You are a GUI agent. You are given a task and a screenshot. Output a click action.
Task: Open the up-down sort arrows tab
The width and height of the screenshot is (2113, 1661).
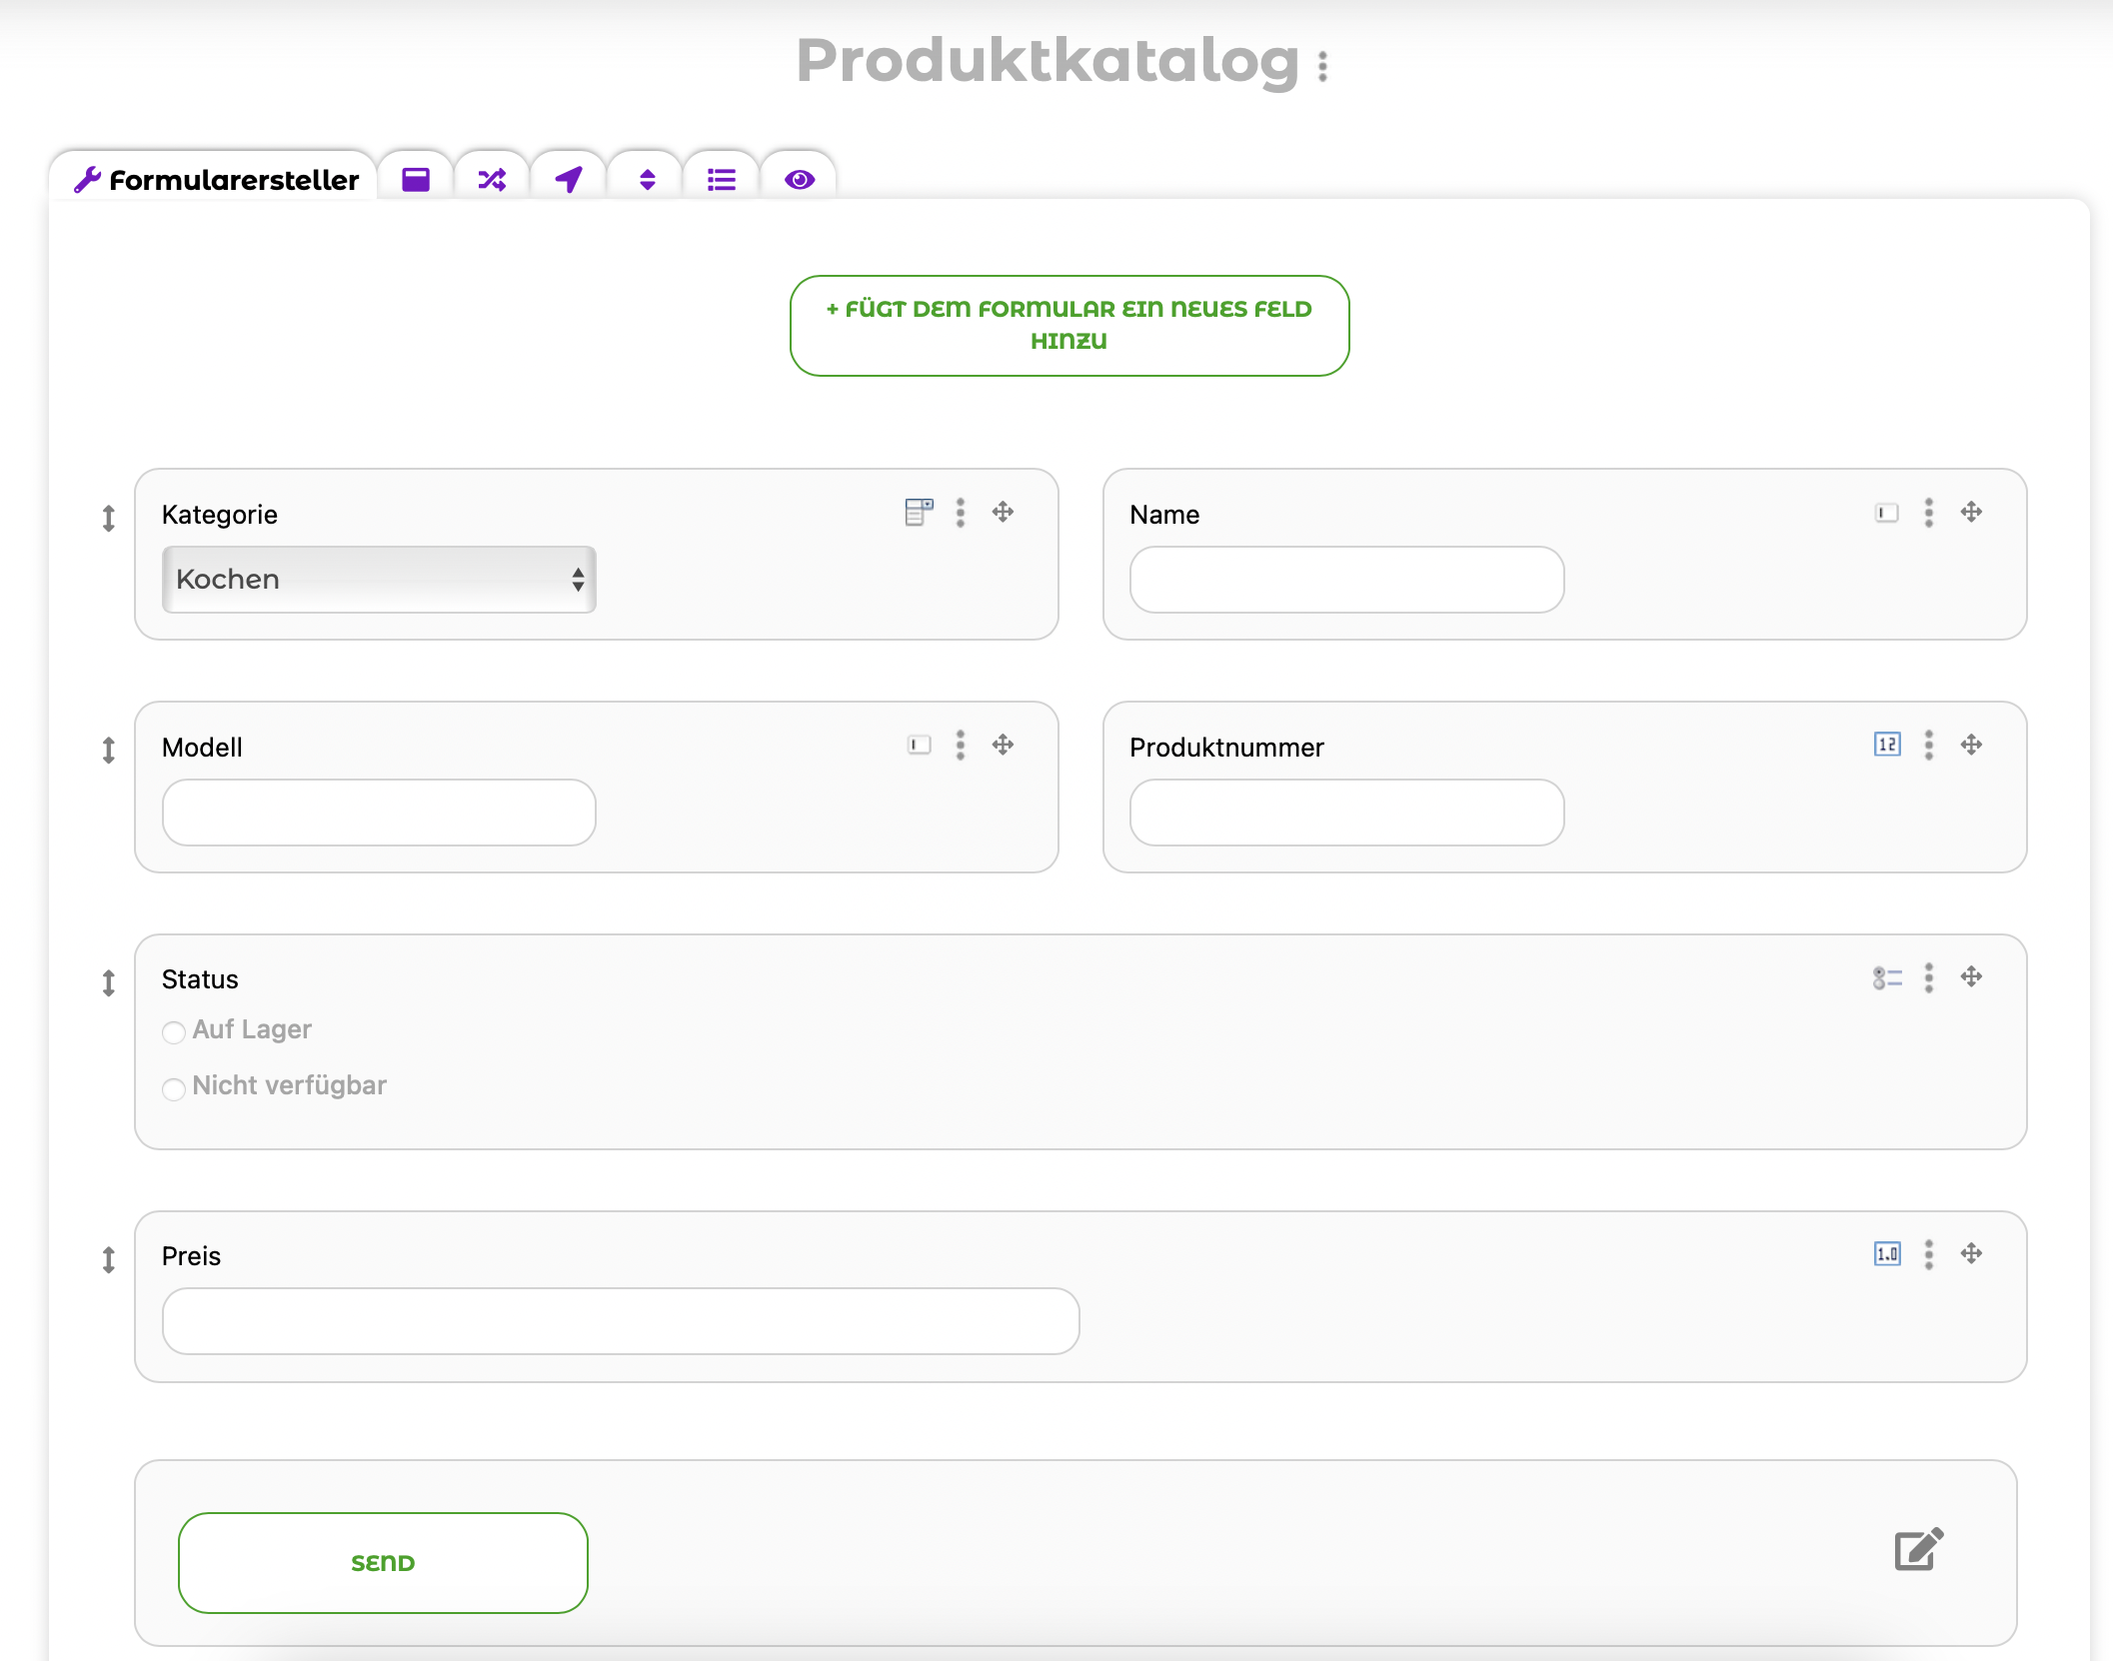point(647,179)
